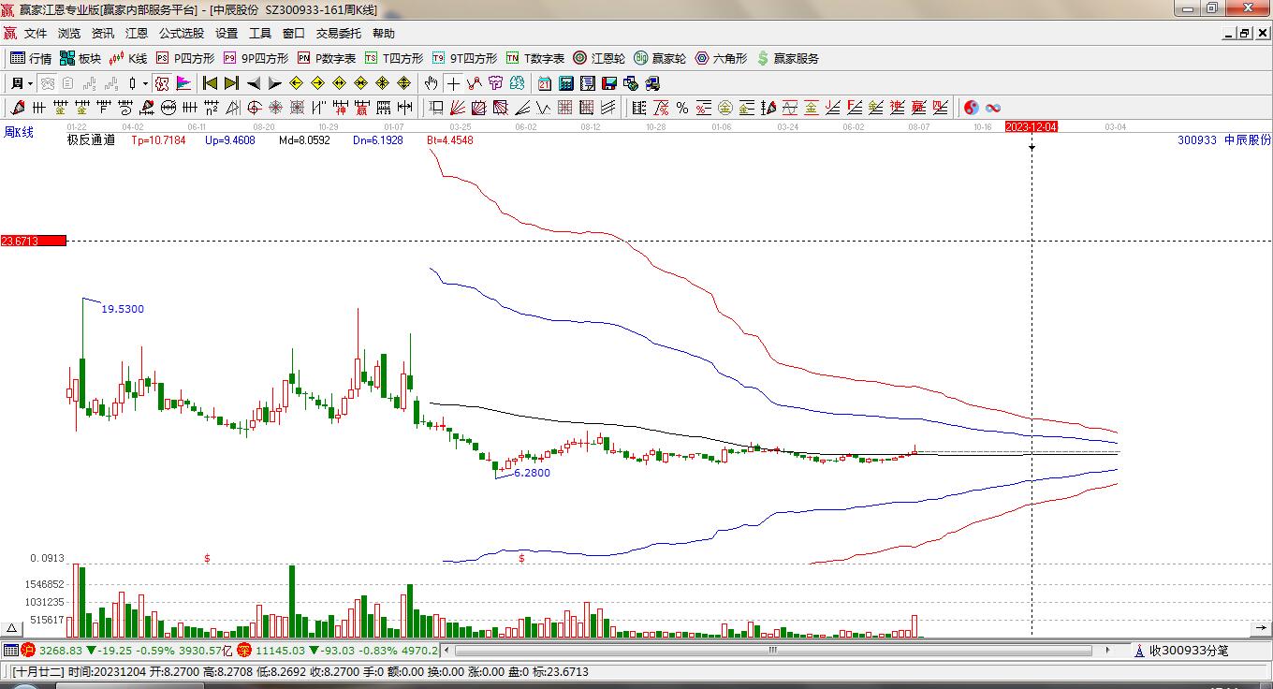
Task: Click the Shenzhen index 深 status icon
Action: point(244,650)
